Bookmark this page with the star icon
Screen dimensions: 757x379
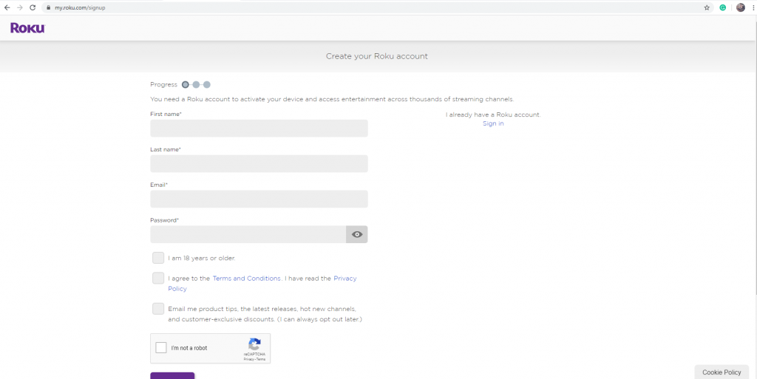(707, 7)
